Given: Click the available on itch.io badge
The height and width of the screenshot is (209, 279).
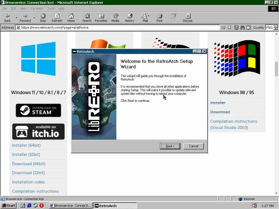Looking at the screenshot, I should [x=38, y=131].
